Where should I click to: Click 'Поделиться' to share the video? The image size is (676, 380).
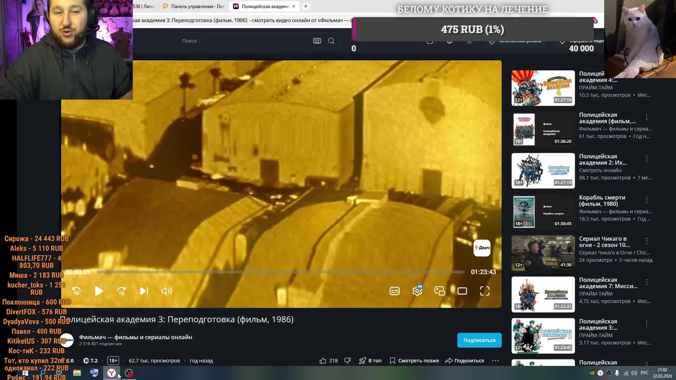coord(464,360)
